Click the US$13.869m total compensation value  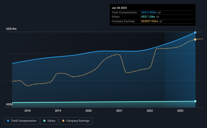pos(149,12)
